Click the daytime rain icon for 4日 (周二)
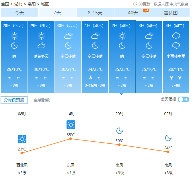Viewport: 193px width, 180px height. point(176,36)
